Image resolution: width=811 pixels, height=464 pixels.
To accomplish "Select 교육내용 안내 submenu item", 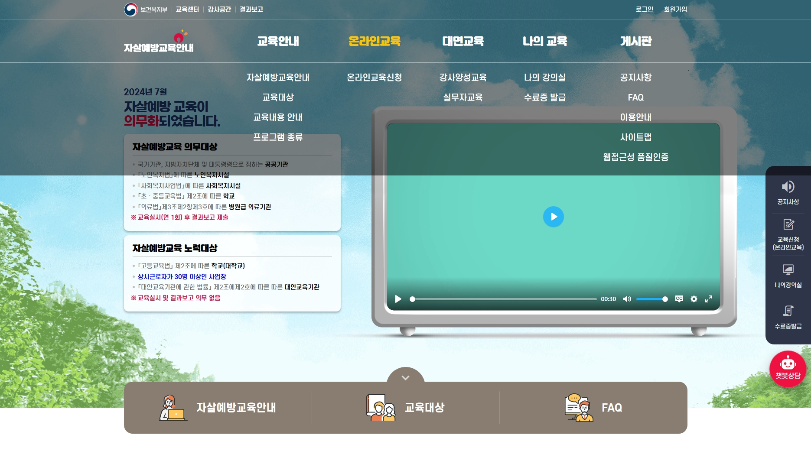I will [278, 117].
